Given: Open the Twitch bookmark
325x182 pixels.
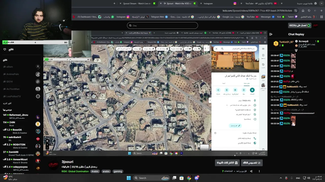Looking at the screenshot, I should click(x=292, y=17).
